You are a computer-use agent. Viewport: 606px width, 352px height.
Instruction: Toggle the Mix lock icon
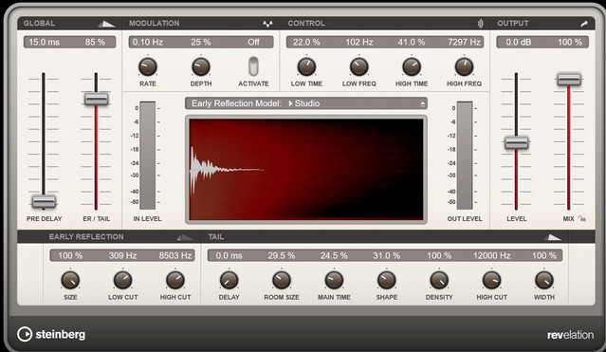(x=581, y=218)
